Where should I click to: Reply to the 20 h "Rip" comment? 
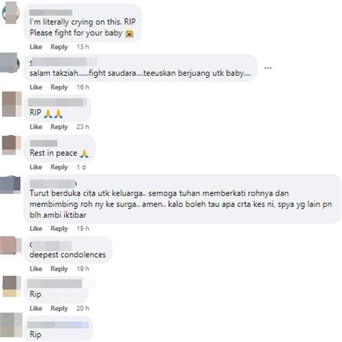click(x=59, y=309)
